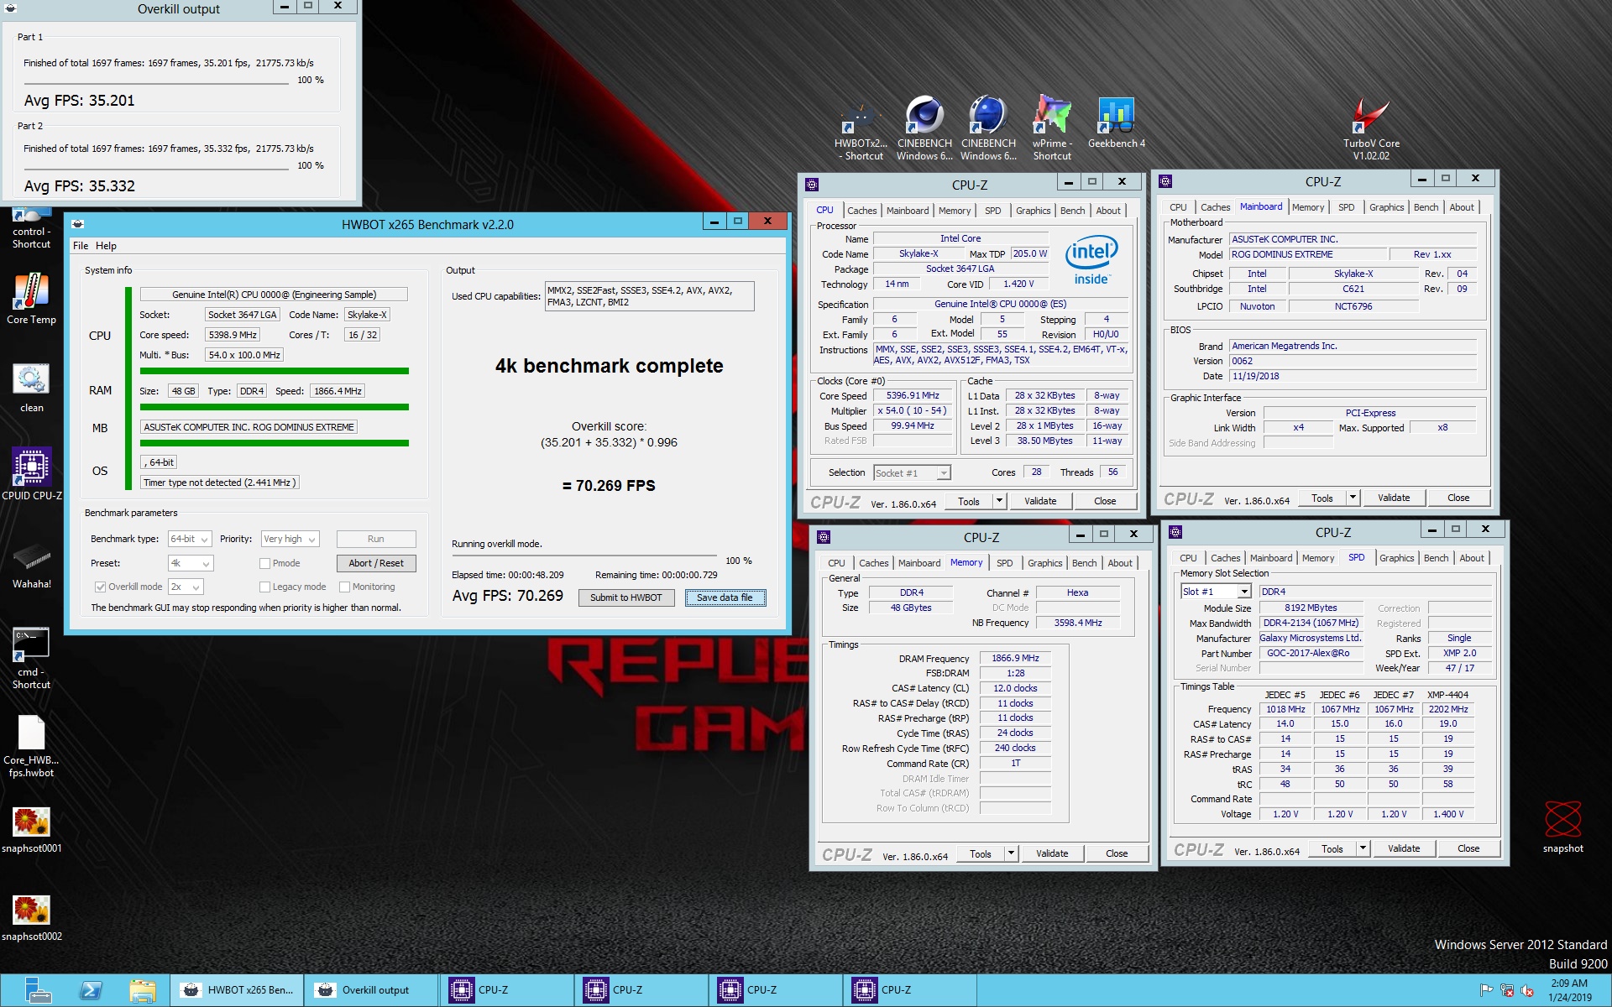Click Submit to HWBOT button
The height and width of the screenshot is (1007, 1612).
(x=625, y=597)
